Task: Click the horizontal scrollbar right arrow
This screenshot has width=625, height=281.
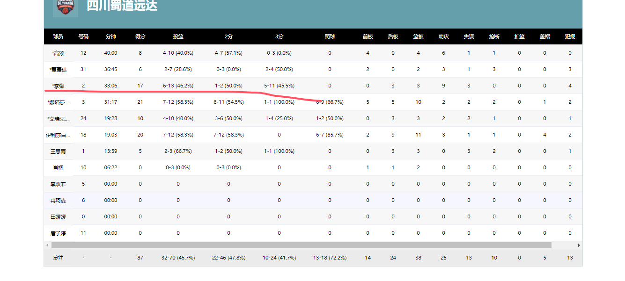Action: 579,245
